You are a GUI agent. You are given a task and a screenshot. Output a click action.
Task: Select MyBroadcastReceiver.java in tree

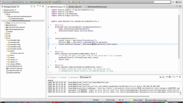(x=21, y=21)
